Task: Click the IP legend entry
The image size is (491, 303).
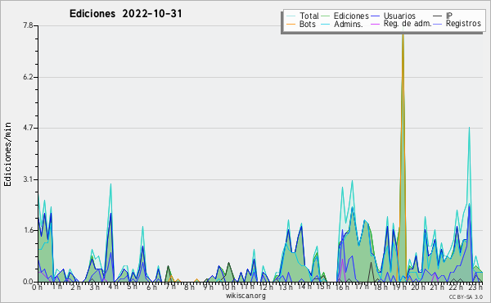Action: pos(443,16)
